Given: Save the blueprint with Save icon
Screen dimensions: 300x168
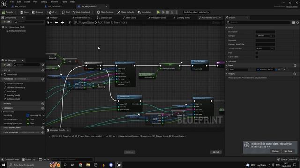Looking at the screenshot, I should coord(24,12).
